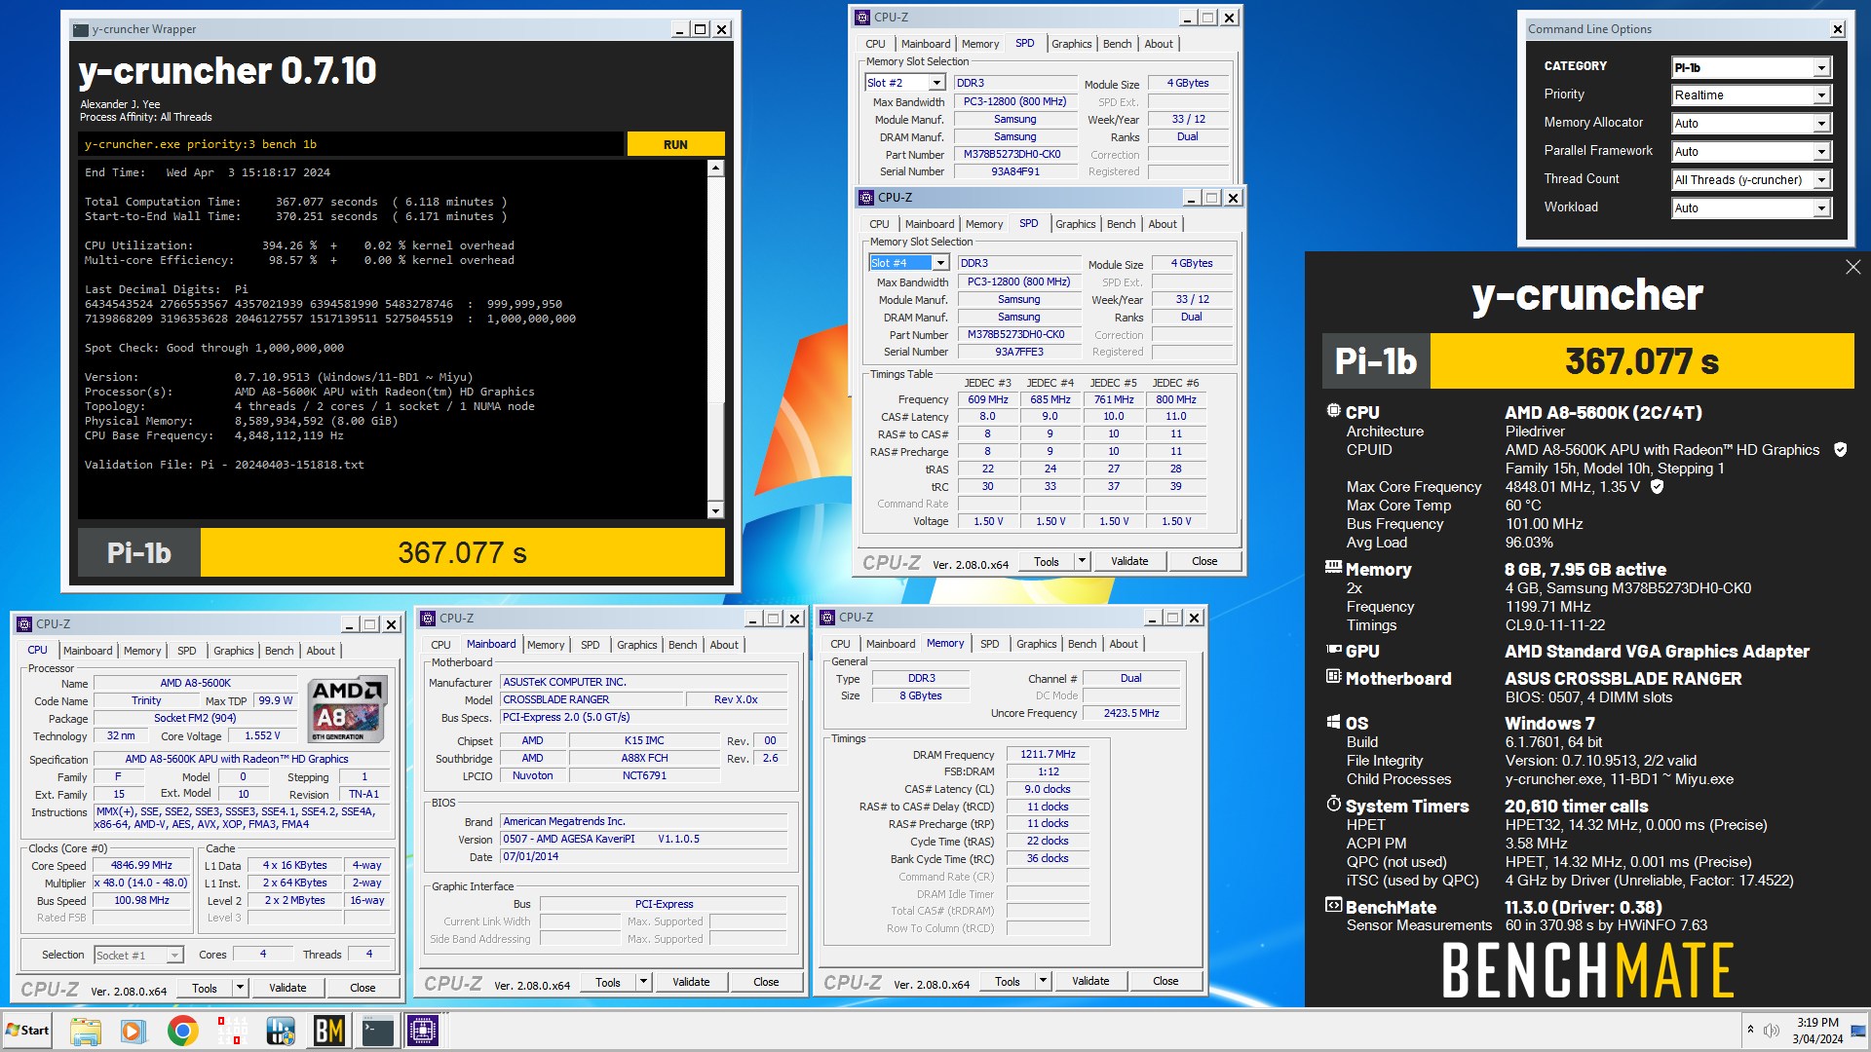The height and width of the screenshot is (1052, 1871).
Task: Switch to Bench tab in CPU-Z processor window
Action: pyautogui.click(x=279, y=651)
